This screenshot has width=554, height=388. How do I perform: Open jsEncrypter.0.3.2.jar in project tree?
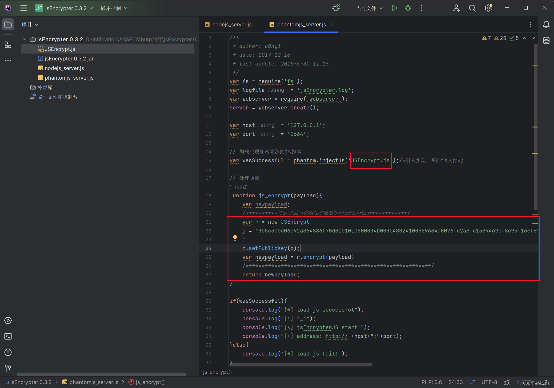click(x=69, y=59)
